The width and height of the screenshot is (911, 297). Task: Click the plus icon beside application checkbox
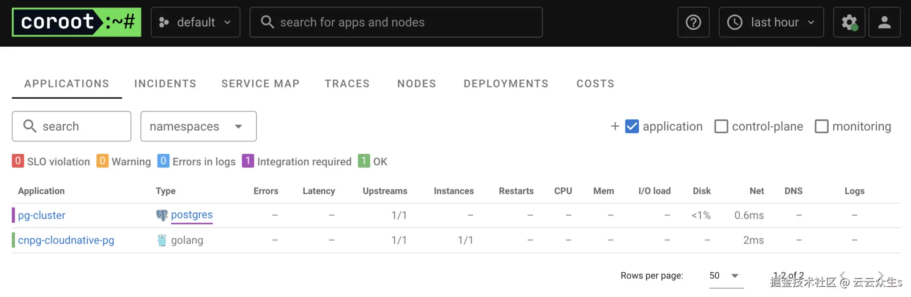click(x=615, y=126)
